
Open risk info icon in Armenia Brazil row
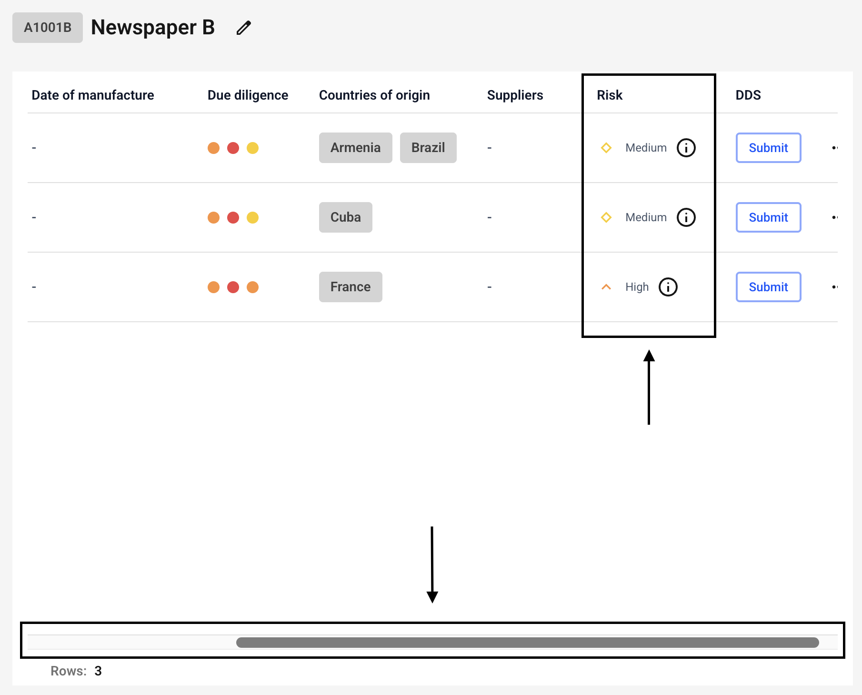pos(686,148)
